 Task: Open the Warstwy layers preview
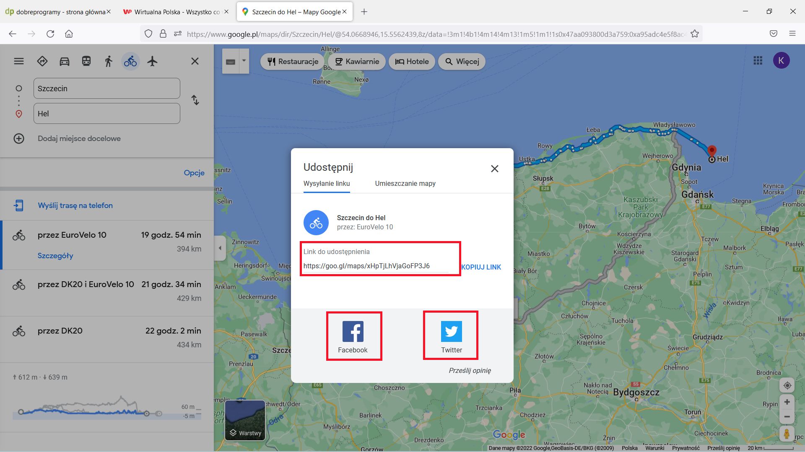(x=245, y=420)
